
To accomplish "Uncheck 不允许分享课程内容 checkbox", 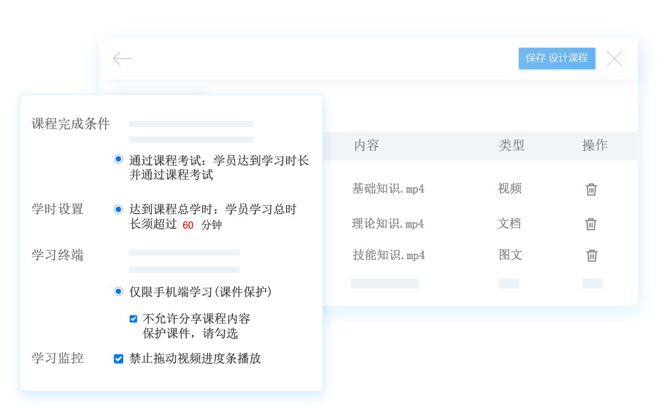I will [x=133, y=319].
